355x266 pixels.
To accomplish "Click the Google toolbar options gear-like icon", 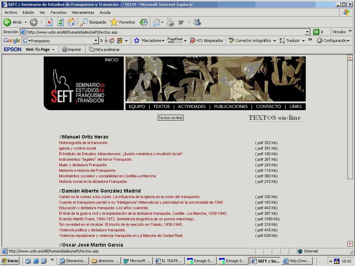I will pyautogui.click(x=120, y=41).
